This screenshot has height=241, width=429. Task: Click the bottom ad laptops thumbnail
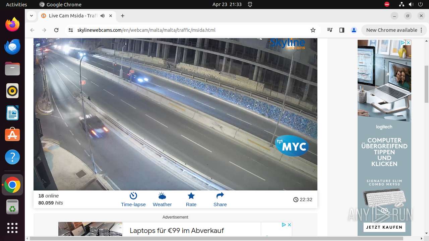click(90, 229)
